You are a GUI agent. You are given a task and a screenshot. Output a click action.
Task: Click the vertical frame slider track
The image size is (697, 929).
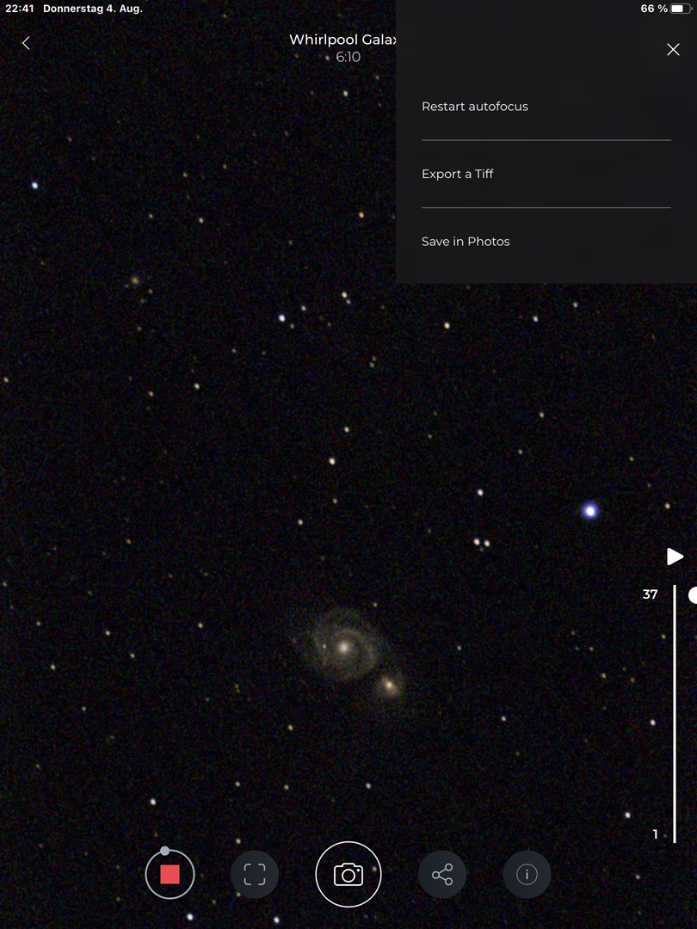(x=675, y=714)
